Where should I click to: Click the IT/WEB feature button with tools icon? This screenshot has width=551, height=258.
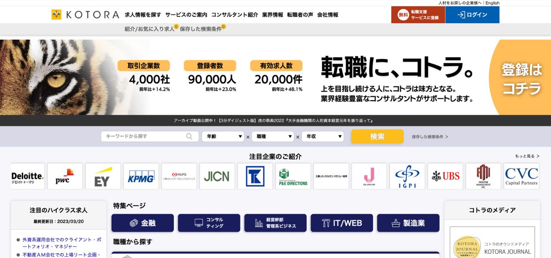(x=342, y=223)
